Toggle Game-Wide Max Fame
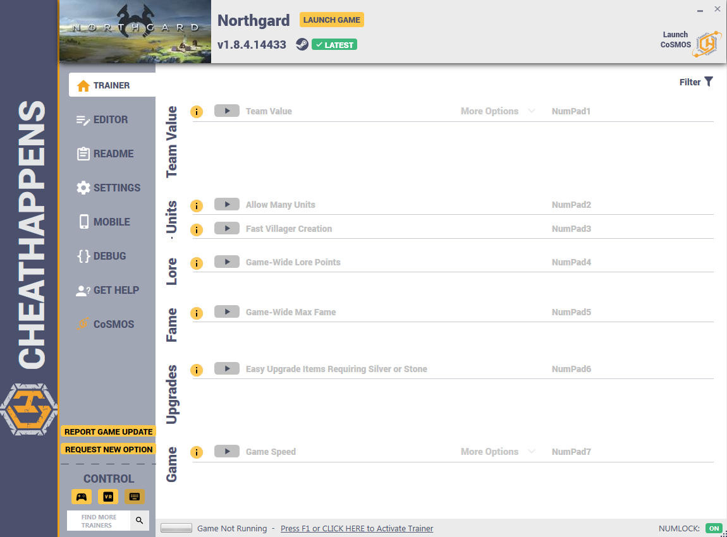Viewport: 727px width, 537px height. (227, 312)
